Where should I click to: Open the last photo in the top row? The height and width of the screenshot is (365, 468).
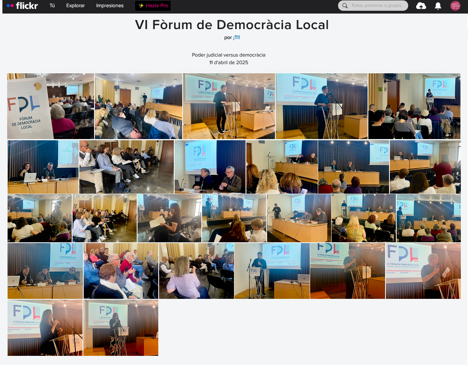(414, 106)
